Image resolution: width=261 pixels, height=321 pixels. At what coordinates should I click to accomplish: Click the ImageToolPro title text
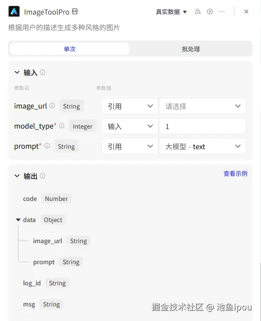point(47,12)
